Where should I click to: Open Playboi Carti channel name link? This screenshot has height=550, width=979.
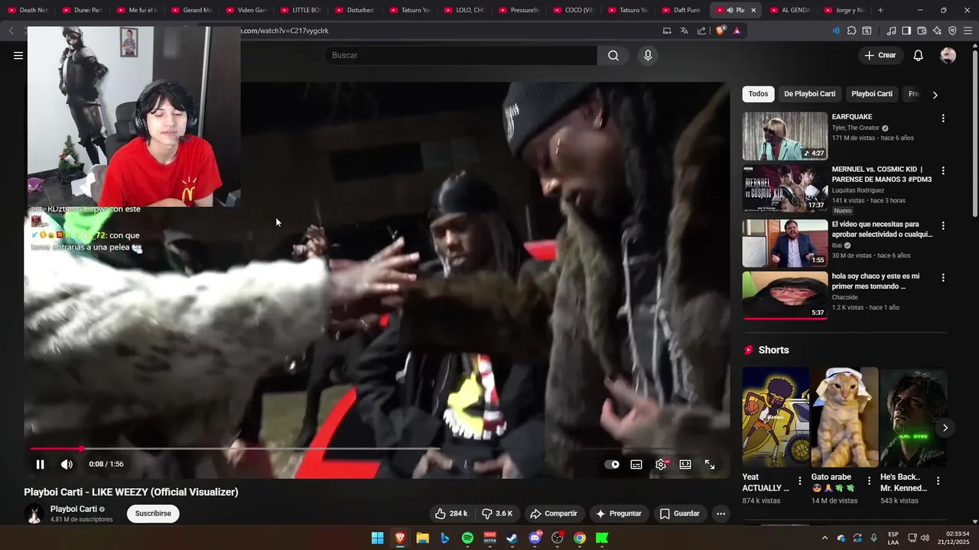[x=73, y=509]
